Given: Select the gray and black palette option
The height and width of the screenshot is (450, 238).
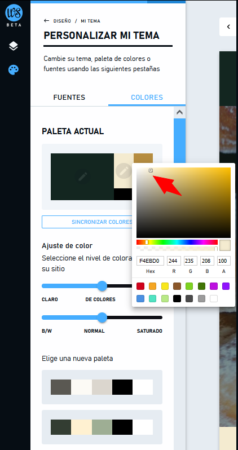Looking at the screenshot, I should coord(102,387).
